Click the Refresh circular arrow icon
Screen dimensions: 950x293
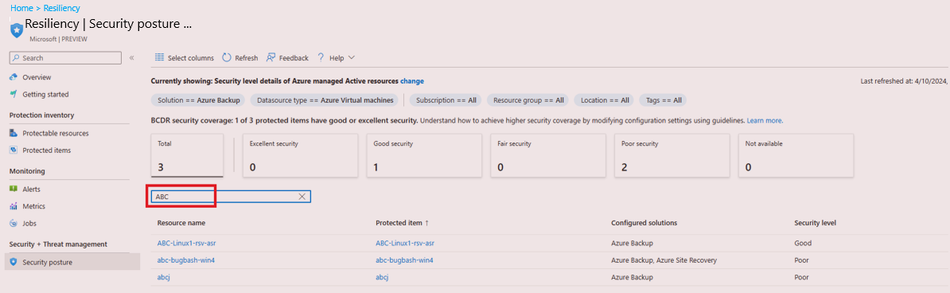227,57
